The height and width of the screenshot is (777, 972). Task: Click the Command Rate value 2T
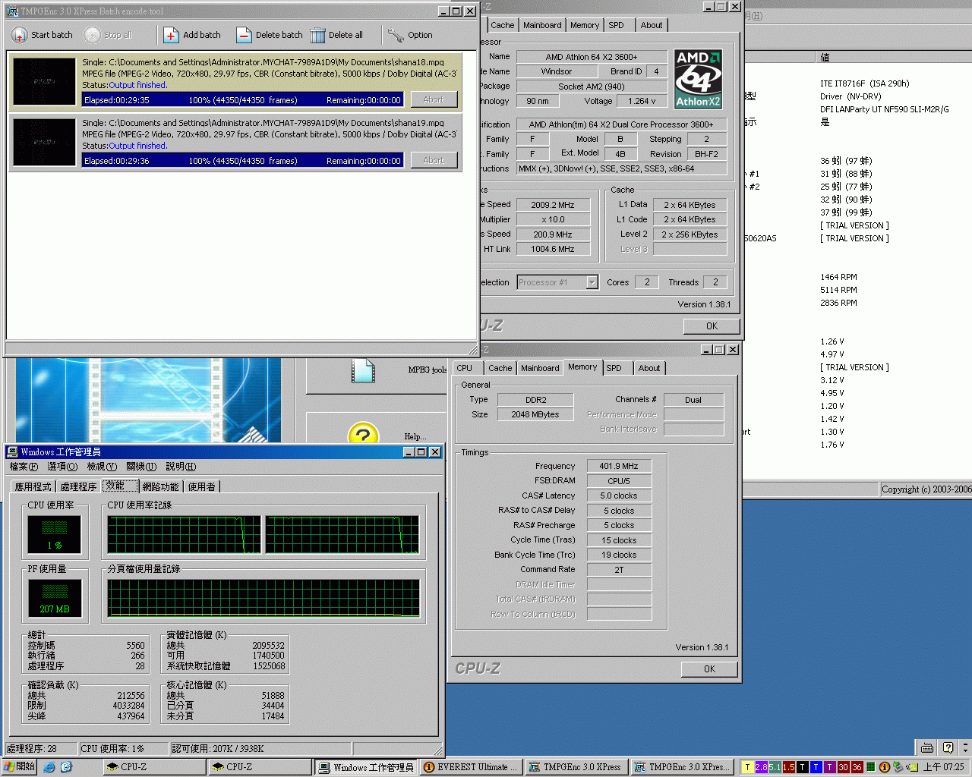619,570
